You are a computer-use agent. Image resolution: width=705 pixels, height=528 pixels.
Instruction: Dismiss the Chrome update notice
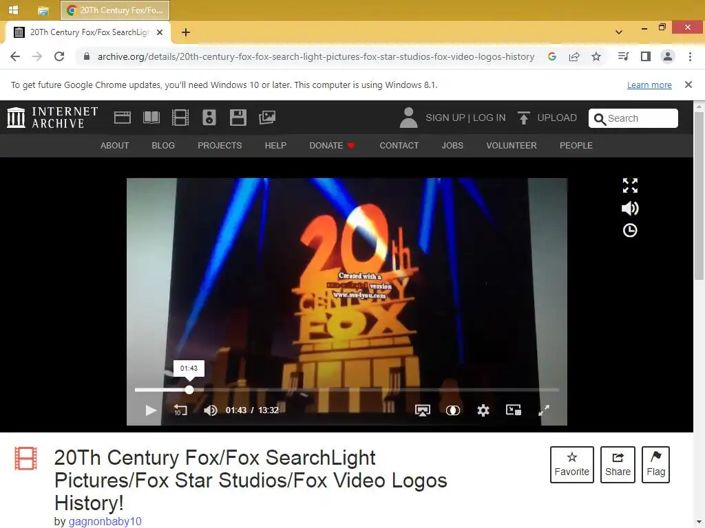[688, 85]
